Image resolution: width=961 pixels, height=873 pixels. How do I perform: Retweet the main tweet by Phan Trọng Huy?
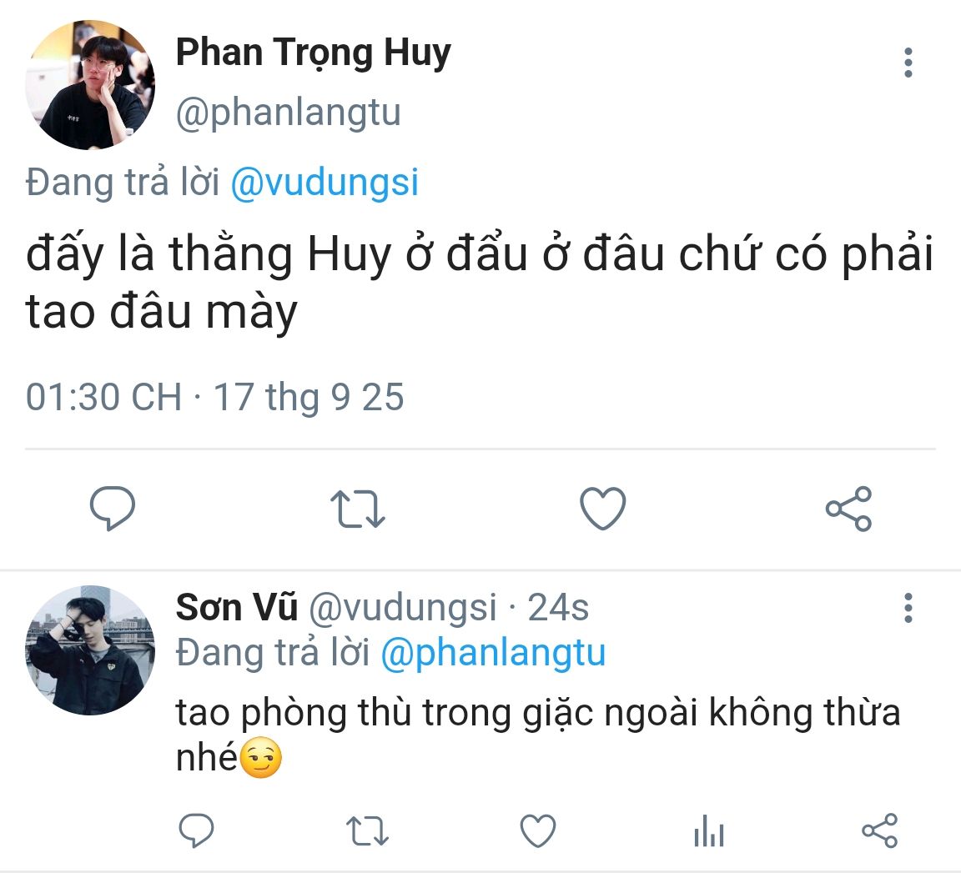[x=357, y=509]
